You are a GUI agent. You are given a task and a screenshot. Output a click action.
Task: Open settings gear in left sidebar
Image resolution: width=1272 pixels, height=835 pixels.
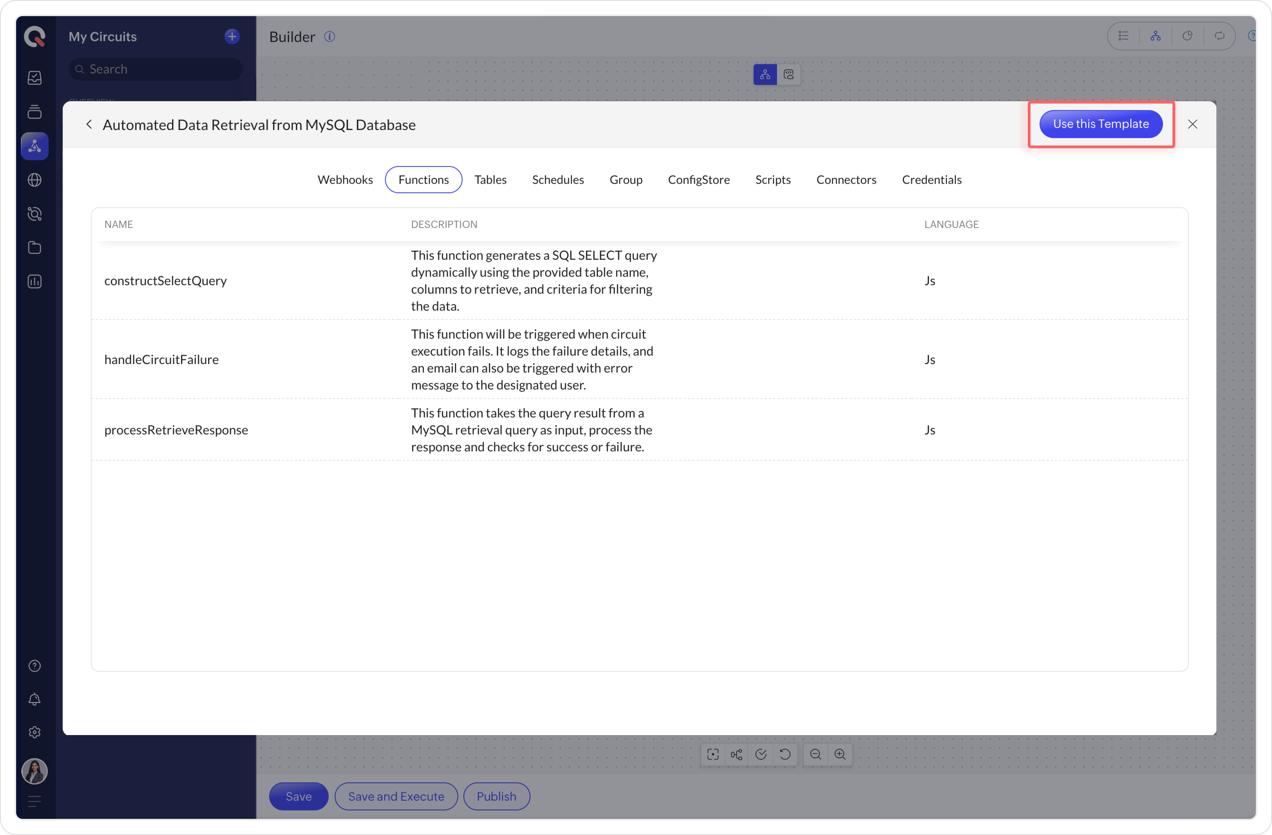coord(35,732)
